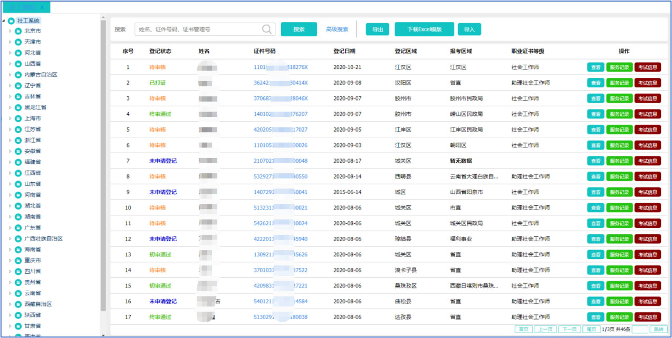Click the folder icon beside 福建省
This screenshot has width=672, height=338.
tap(18, 162)
